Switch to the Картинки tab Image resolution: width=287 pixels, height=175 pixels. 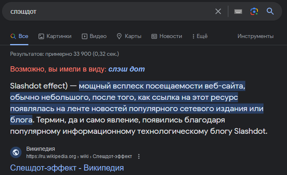[x=55, y=36]
